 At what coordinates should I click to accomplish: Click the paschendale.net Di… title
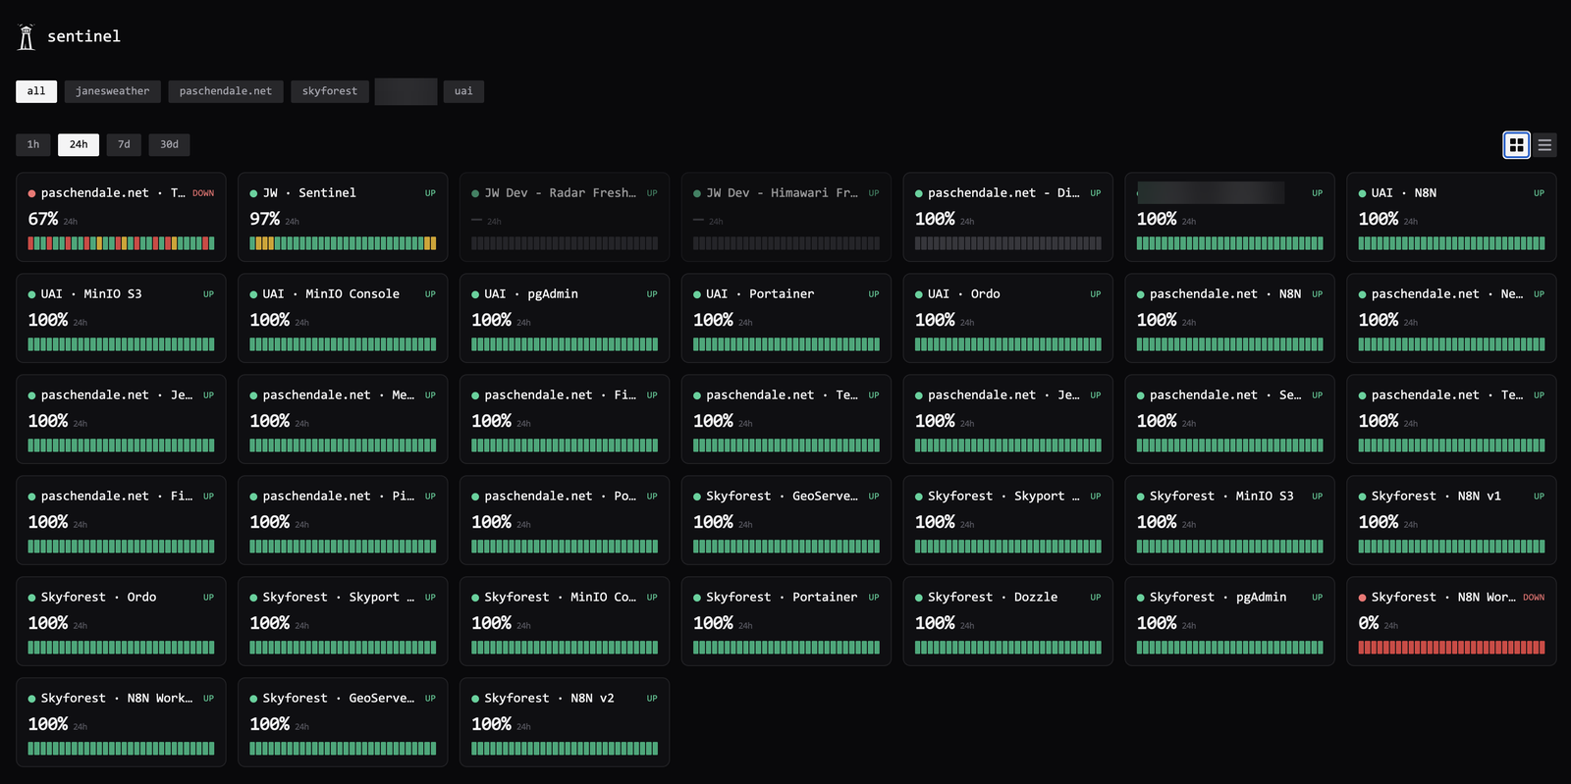coord(1003,192)
